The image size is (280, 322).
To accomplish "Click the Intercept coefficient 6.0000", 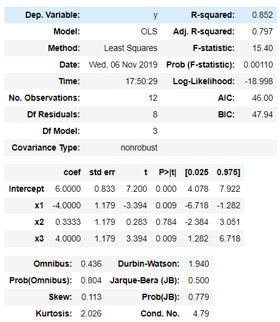I will coord(68,189).
